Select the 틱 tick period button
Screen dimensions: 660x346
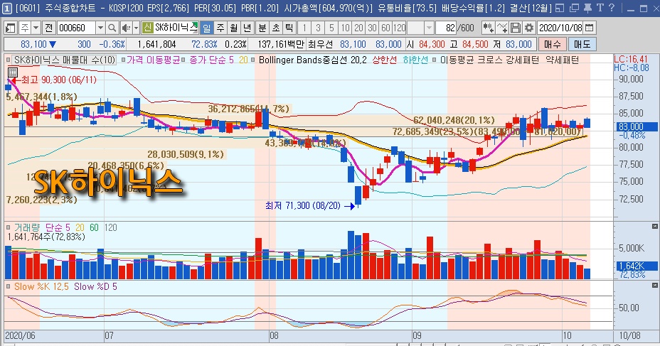coord(289,28)
